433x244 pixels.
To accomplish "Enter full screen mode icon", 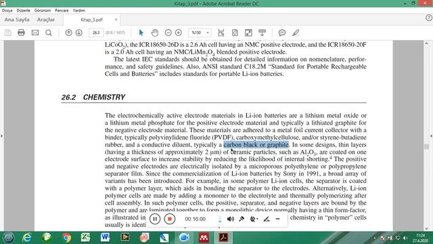I will point(248,33).
